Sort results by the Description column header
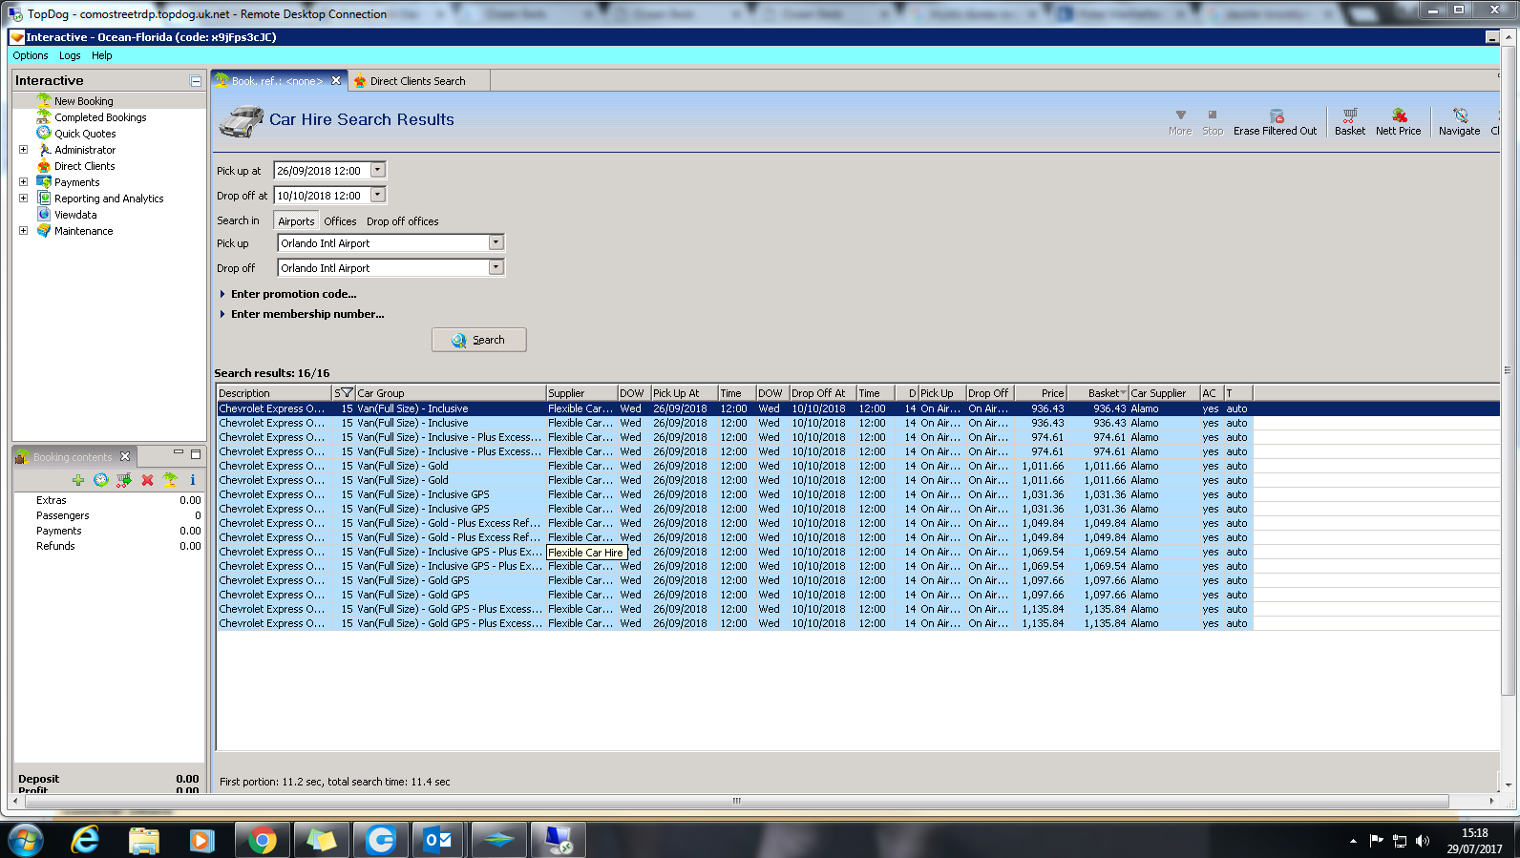 [x=274, y=393]
